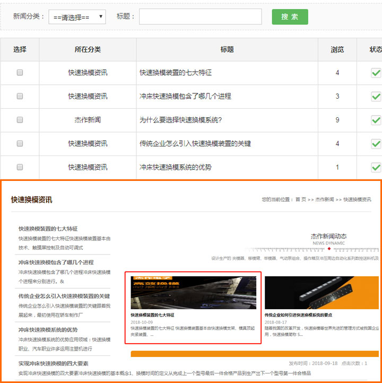The height and width of the screenshot is (383, 382).
Task: Click the 所在分类 column header
Action: 88,49
